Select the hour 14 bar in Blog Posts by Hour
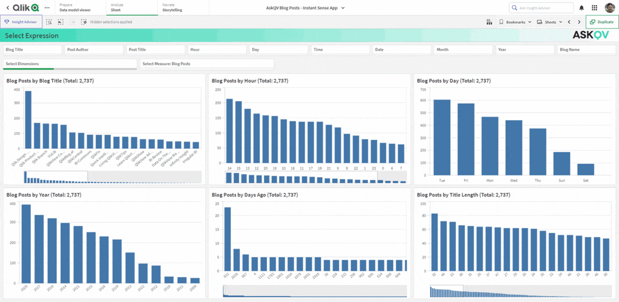This screenshot has height=302, width=619. 230,131
